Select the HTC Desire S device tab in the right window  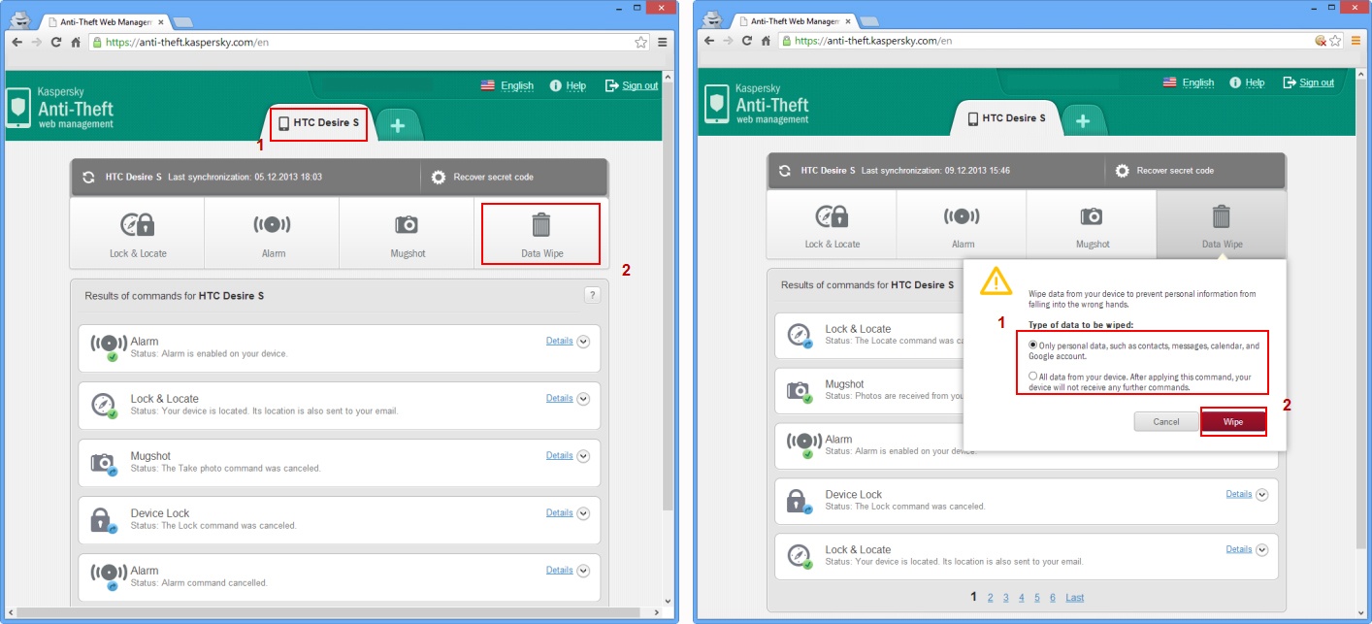pos(1006,118)
